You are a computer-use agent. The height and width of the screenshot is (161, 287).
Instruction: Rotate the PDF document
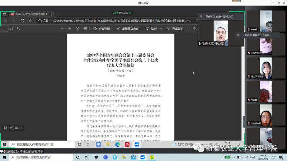point(77,28)
